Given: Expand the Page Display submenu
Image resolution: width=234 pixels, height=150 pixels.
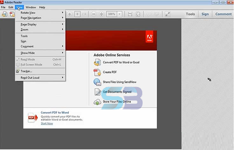Looking at the screenshot, I should 40,24.
